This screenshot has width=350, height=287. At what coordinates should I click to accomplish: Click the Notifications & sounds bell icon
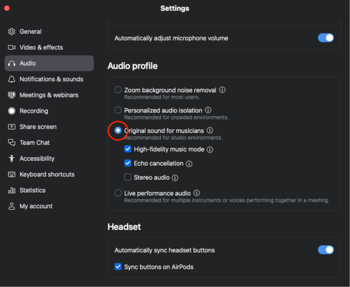tap(12, 79)
